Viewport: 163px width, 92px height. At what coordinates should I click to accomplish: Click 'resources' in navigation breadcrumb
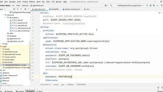pyautogui.click(x=25, y=6)
